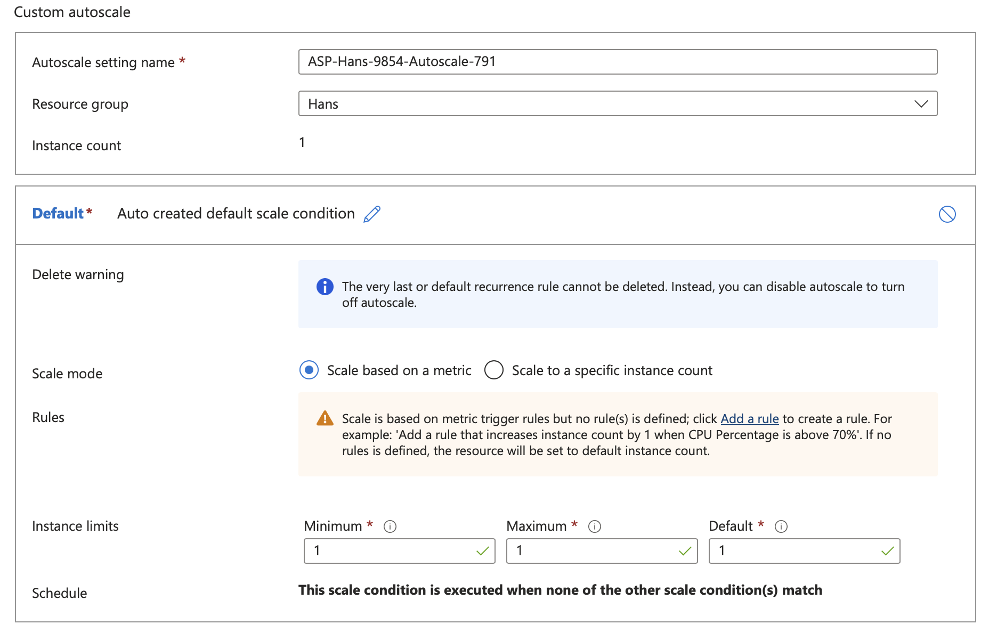Click the pencil edit icon beside scale condition name

pos(372,214)
